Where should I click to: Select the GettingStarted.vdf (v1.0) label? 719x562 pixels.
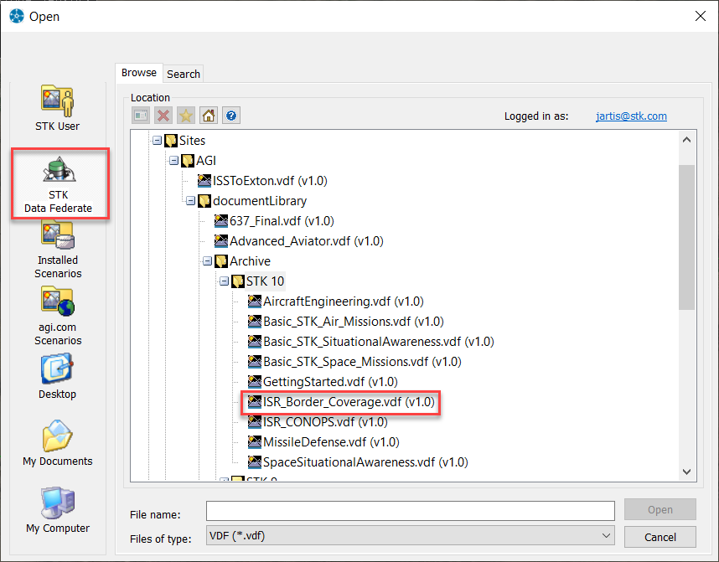coord(330,382)
